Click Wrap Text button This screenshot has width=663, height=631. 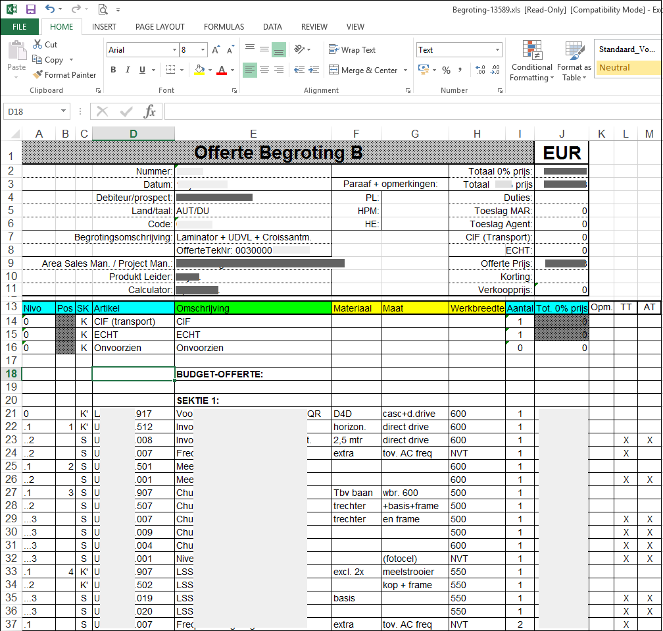[x=353, y=49]
